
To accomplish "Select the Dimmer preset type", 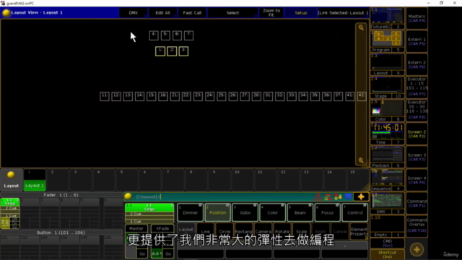I will (x=191, y=212).
